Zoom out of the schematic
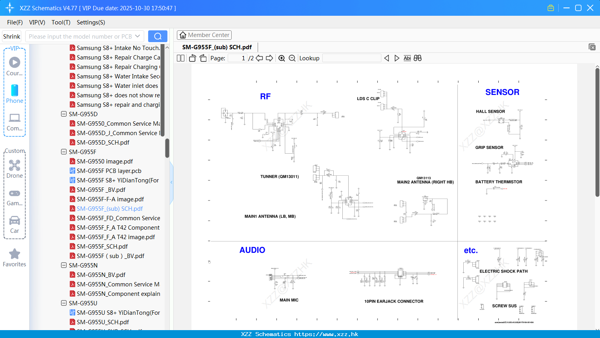 point(292,58)
